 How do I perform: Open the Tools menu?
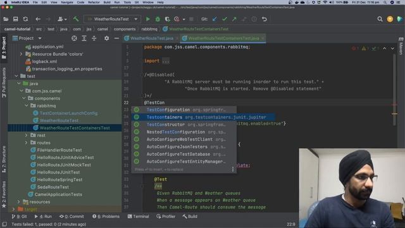pyautogui.click(x=127, y=3)
